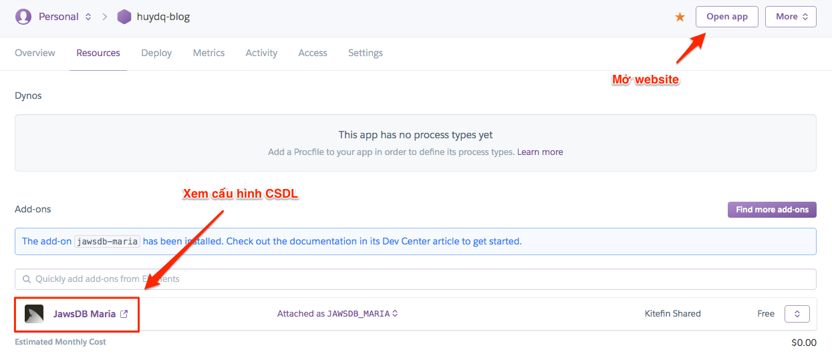Click the search magnifier in add-ons field

(27, 279)
